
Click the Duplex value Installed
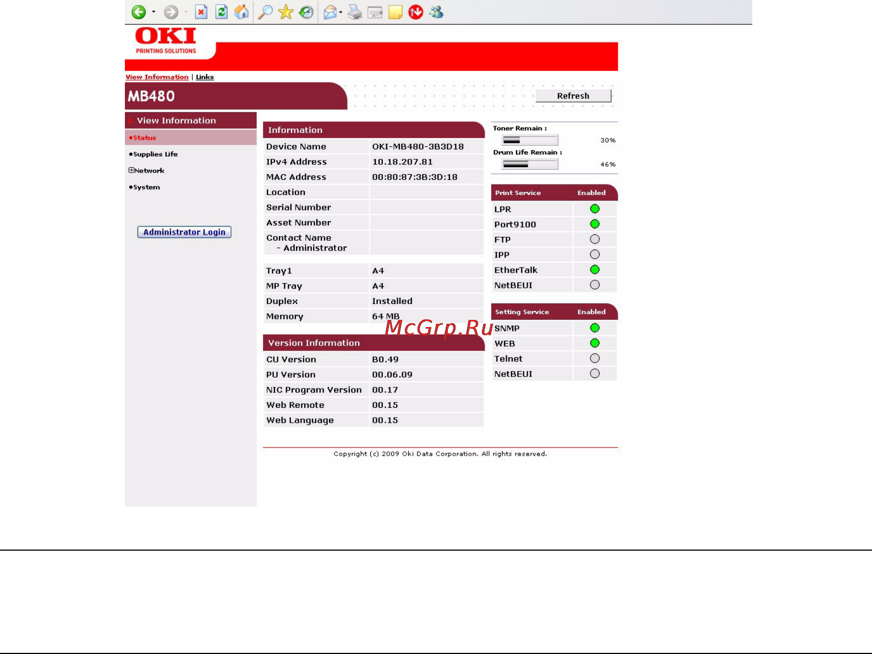coord(392,301)
